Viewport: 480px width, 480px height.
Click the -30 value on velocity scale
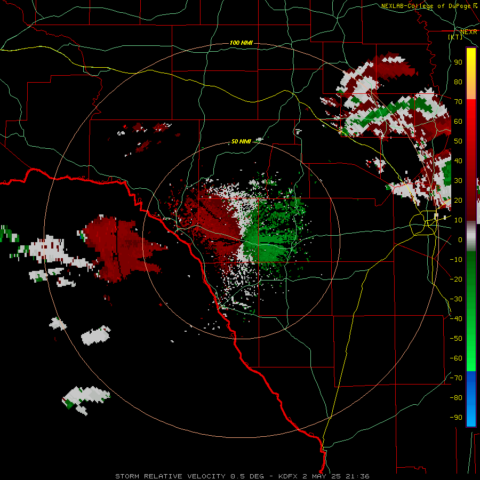456,299
